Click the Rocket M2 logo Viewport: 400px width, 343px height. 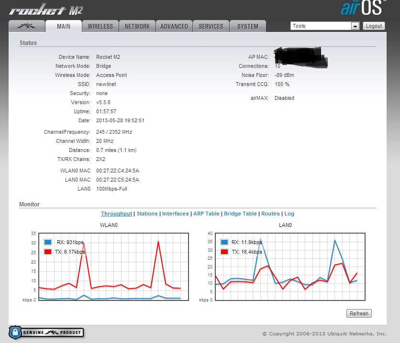pos(46,10)
